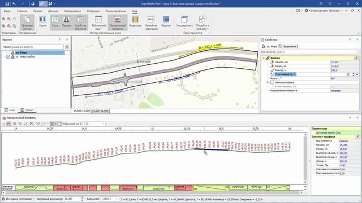
Task: Collapse the Кривая property group
Action: [263, 58]
